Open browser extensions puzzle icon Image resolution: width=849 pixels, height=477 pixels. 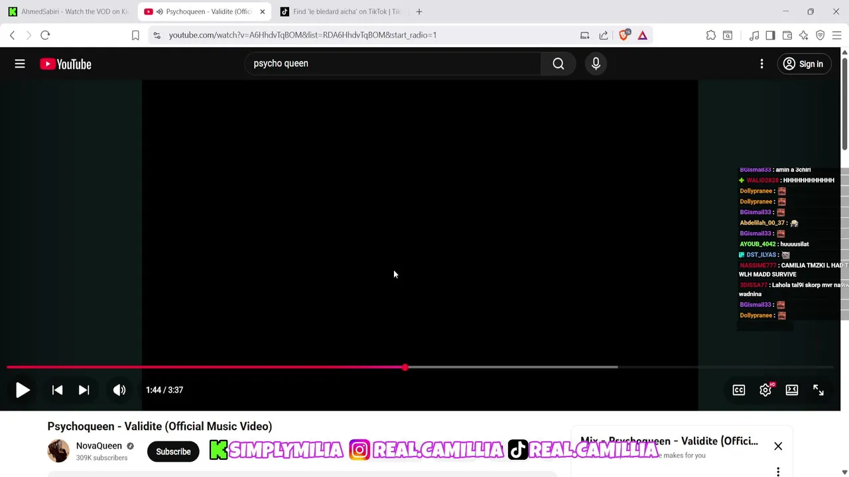pos(711,35)
